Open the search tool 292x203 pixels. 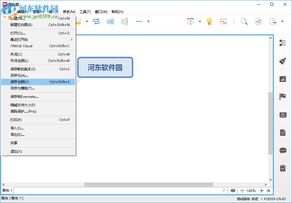[244, 21]
